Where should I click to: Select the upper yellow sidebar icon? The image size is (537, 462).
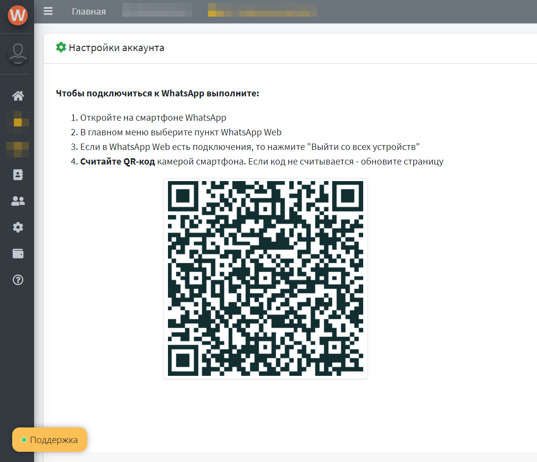pyautogui.click(x=18, y=122)
